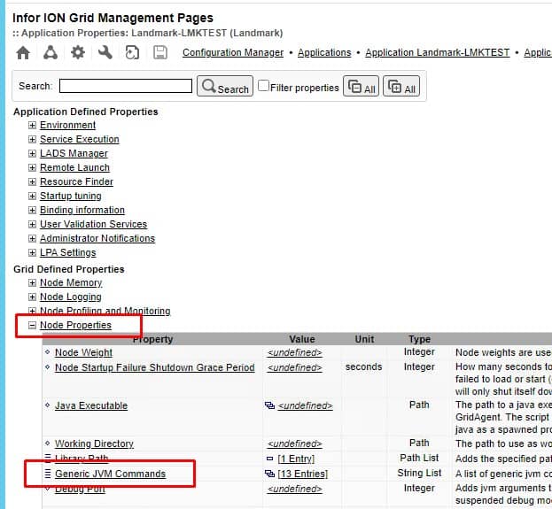Edit the undefined value of Working Directory
552x509 pixels.
[295, 443]
